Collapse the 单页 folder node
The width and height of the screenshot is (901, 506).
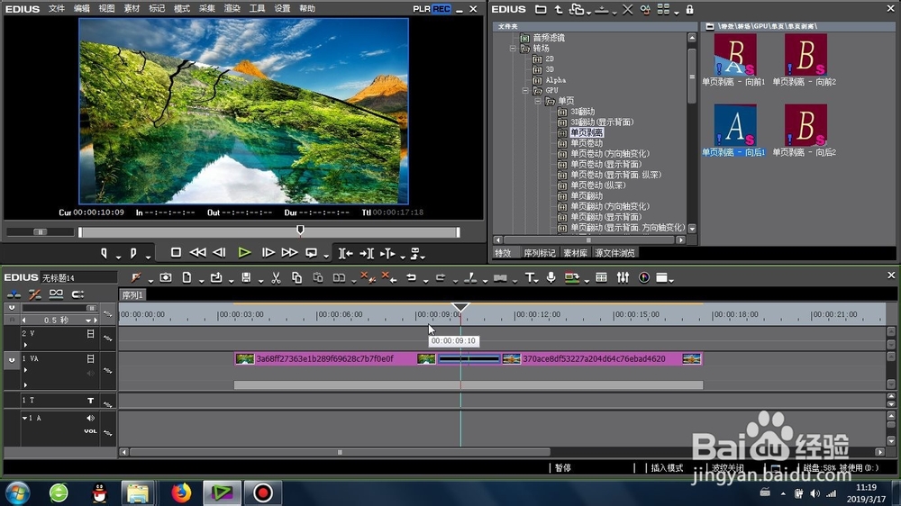538,101
